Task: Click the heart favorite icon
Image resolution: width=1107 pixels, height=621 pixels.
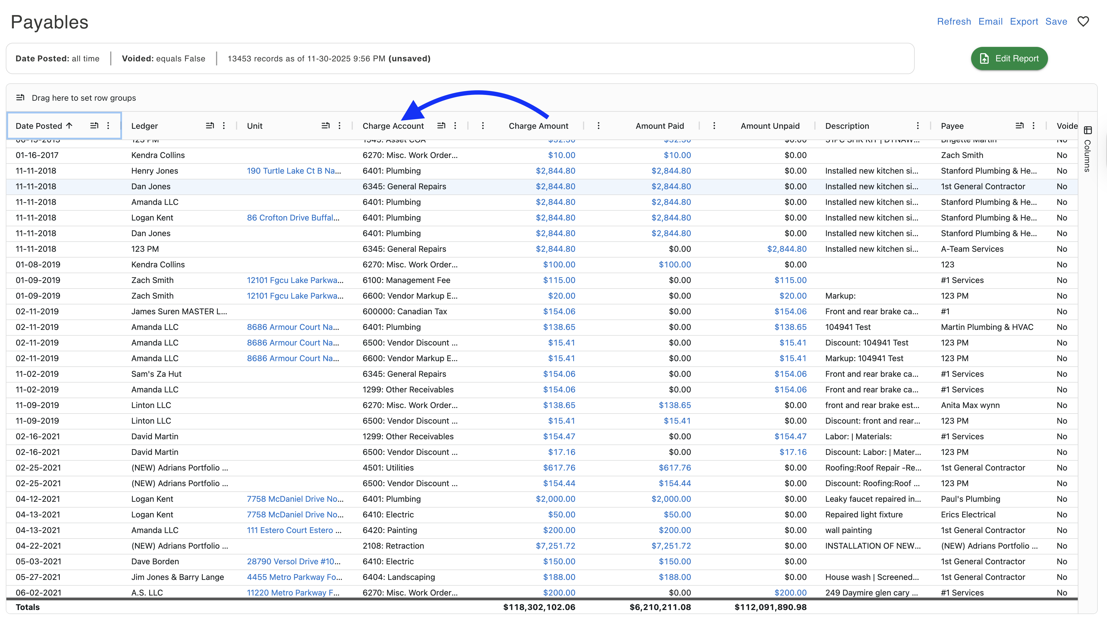Action: (1083, 21)
